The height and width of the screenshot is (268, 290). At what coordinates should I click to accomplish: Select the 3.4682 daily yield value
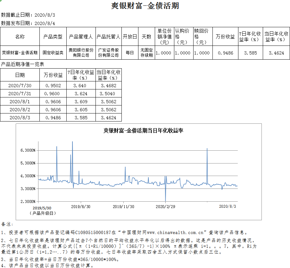coord(109,86)
